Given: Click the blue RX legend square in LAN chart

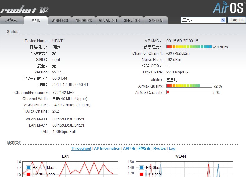Looking at the screenshot, I should [28, 168].
